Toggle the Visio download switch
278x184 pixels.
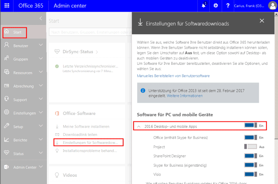point(251,174)
